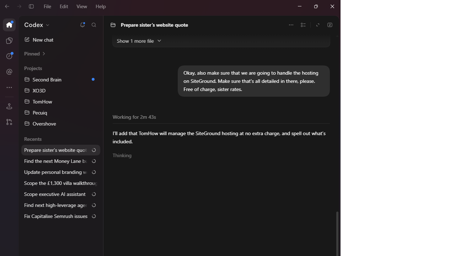Click the chat vertical scrollbar thumb
Viewport: 455px width, 256px height.
click(x=337, y=234)
